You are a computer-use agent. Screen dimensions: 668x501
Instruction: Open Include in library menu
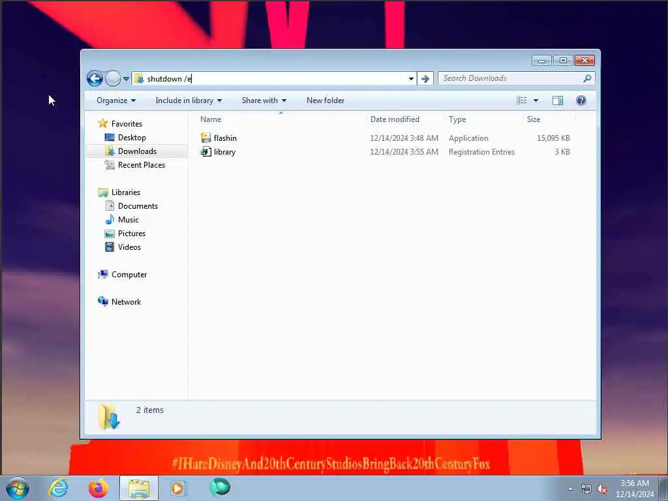(189, 100)
